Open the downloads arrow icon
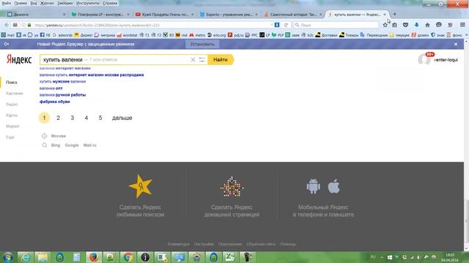This screenshot has width=469, height=263. pos(416,25)
